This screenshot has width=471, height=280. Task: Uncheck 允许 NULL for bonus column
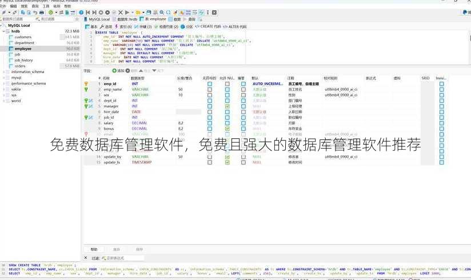click(x=227, y=129)
